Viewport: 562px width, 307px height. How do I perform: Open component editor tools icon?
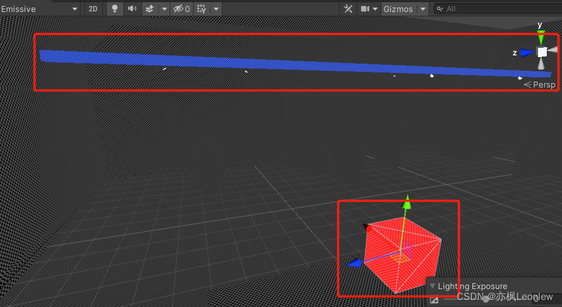(x=348, y=9)
